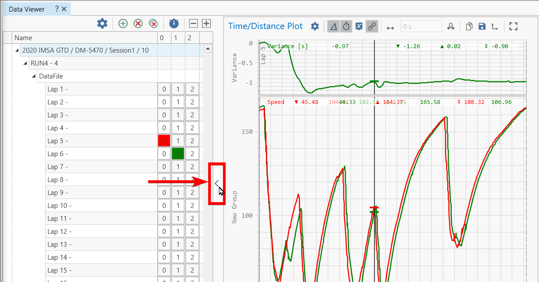The height and width of the screenshot is (282, 539).
Task: Toggle the time mode stopwatch button
Action: pyautogui.click(x=346, y=27)
